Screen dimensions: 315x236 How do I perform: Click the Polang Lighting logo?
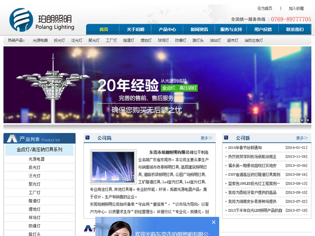coord(41,20)
